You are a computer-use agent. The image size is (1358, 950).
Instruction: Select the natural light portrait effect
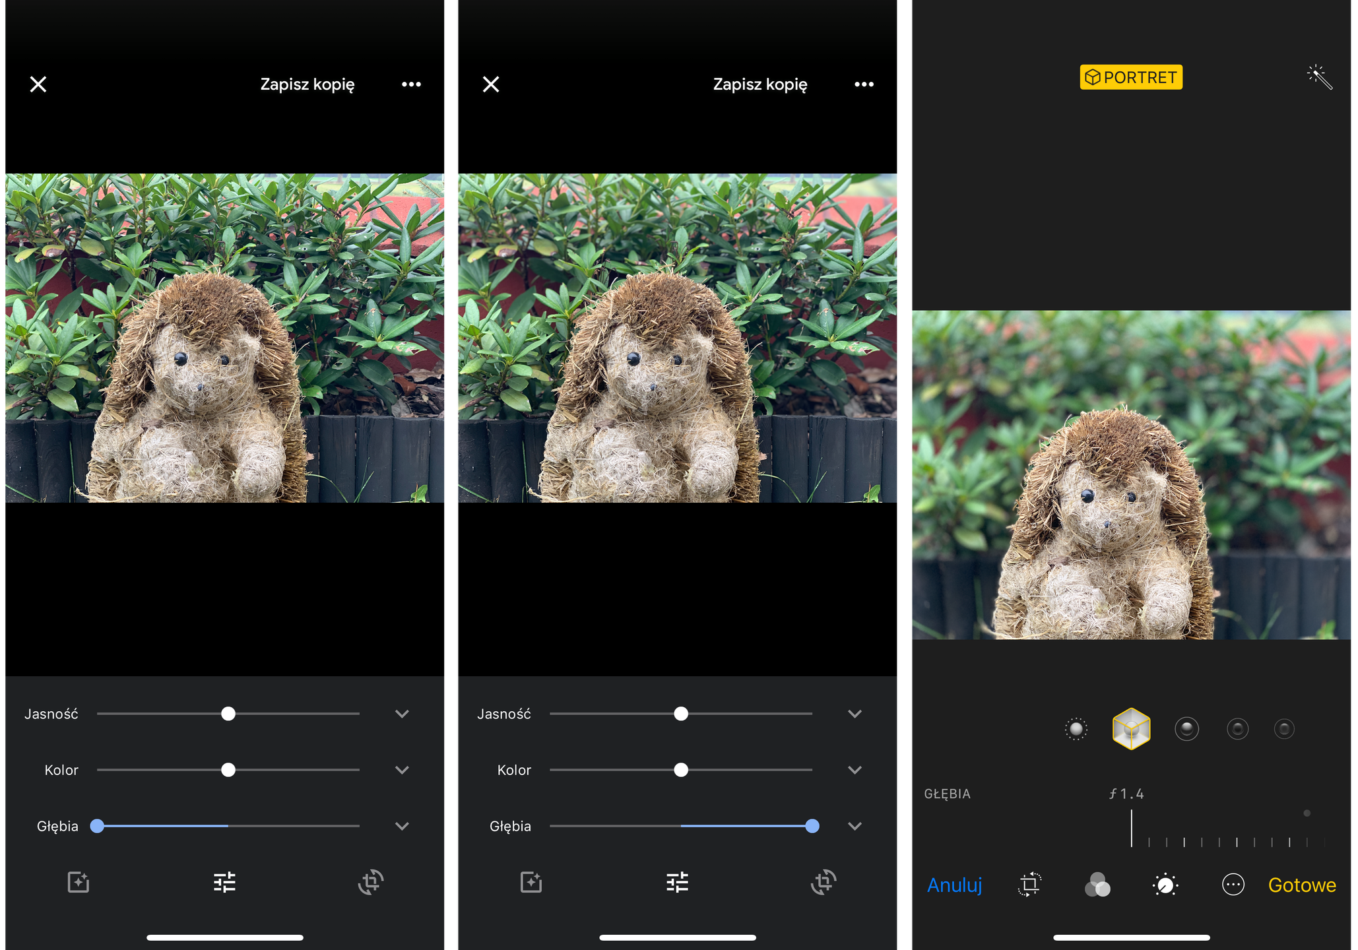click(1076, 729)
